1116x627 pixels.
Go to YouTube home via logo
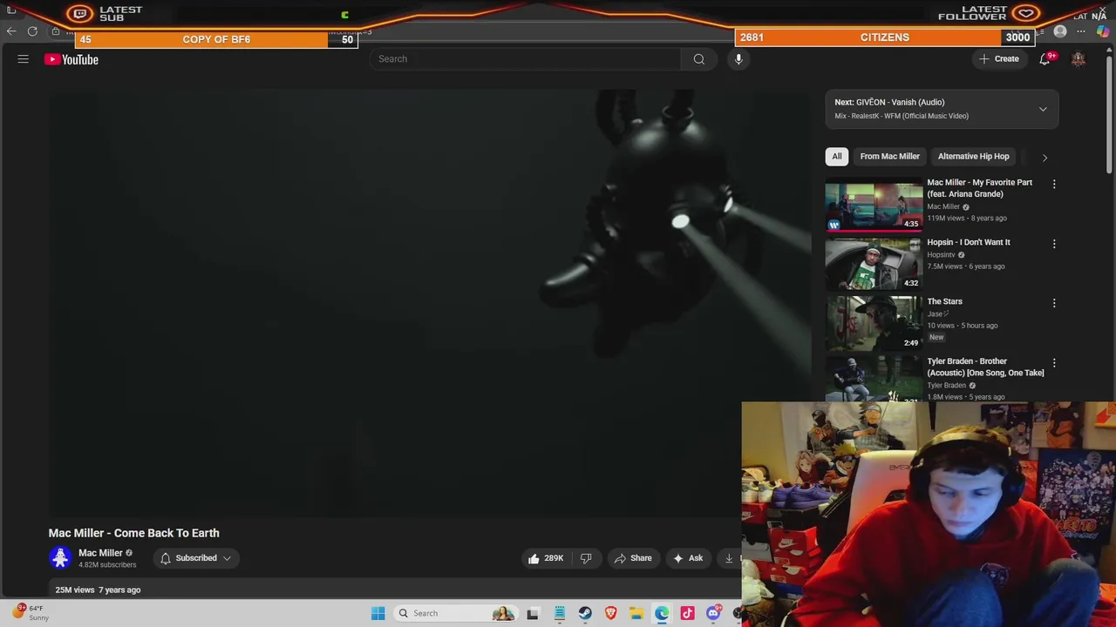coord(71,59)
